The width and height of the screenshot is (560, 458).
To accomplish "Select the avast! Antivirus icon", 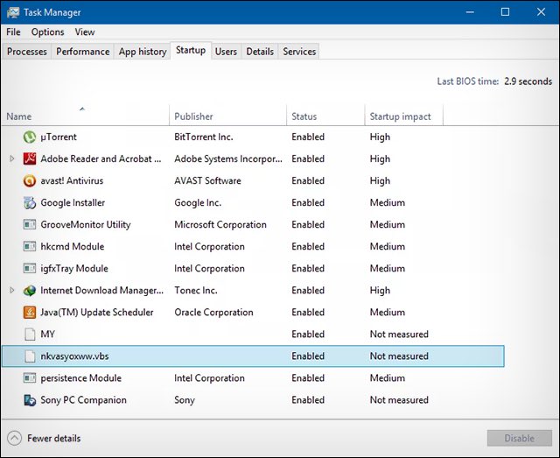I will (30, 181).
